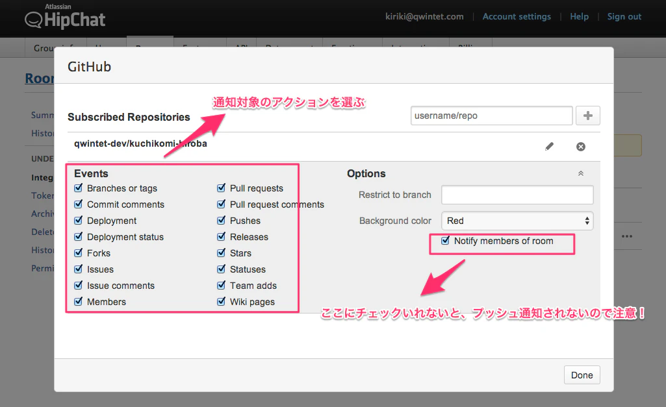The image size is (666, 407).
Task: Click the GitHub dialog title
Action: (89, 67)
